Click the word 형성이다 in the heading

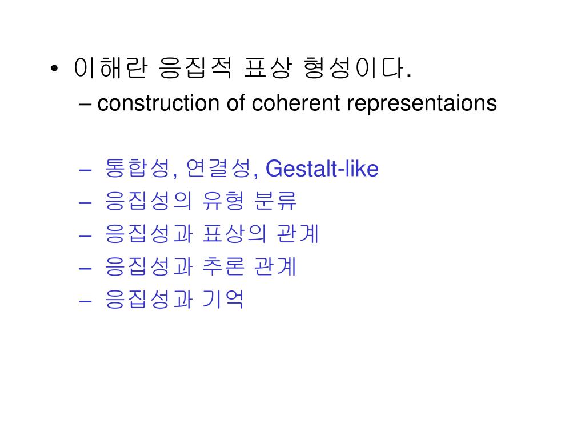(357, 68)
